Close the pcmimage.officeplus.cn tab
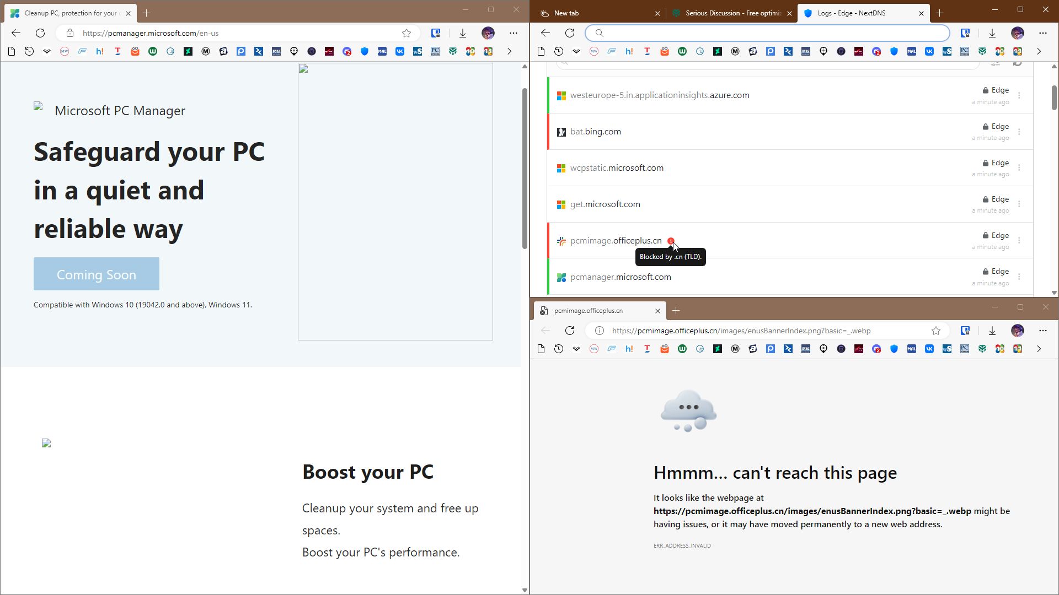This screenshot has width=1059, height=595. coord(657,311)
